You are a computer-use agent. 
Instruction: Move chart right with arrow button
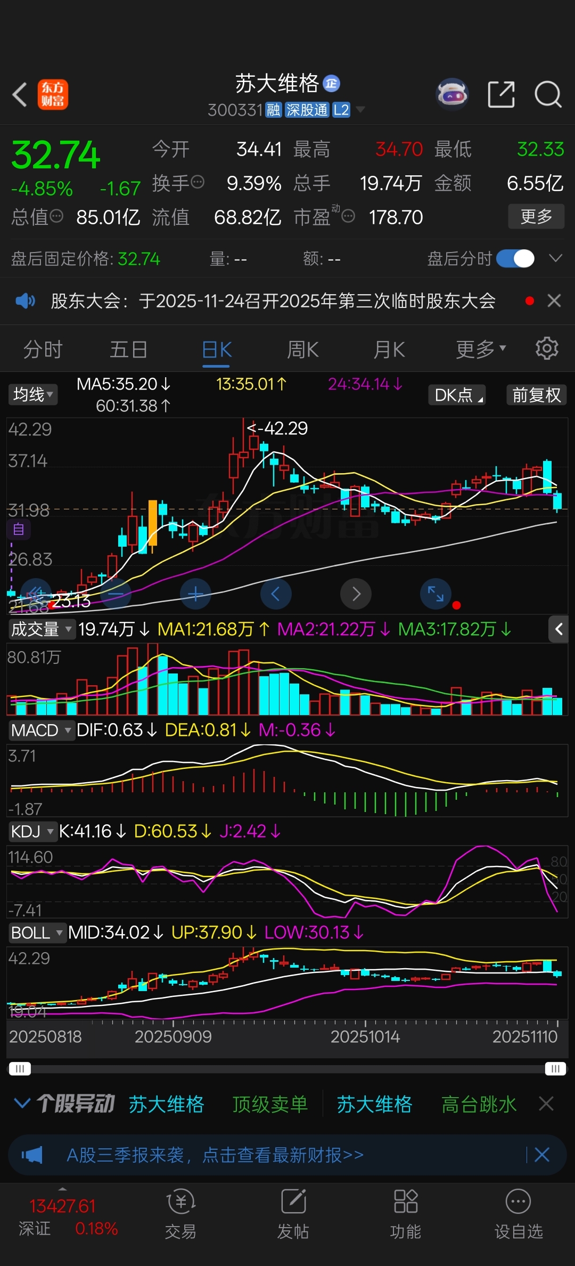pos(356,594)
